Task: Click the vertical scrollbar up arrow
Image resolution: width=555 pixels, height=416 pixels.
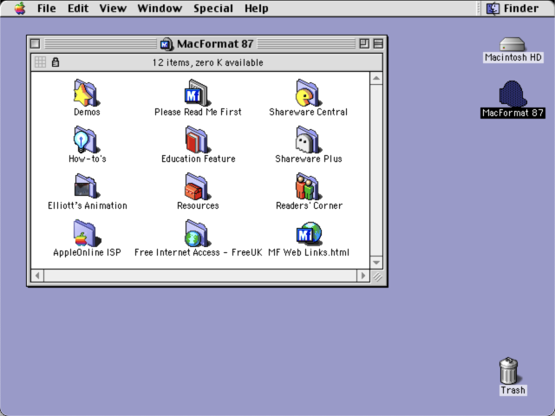Action: click(376, 78)
